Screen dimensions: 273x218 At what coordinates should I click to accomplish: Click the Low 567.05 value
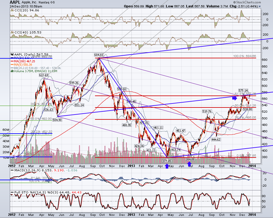(x=175, y=6)
